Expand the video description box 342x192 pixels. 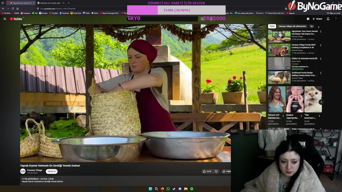click(x=126, y=180)
